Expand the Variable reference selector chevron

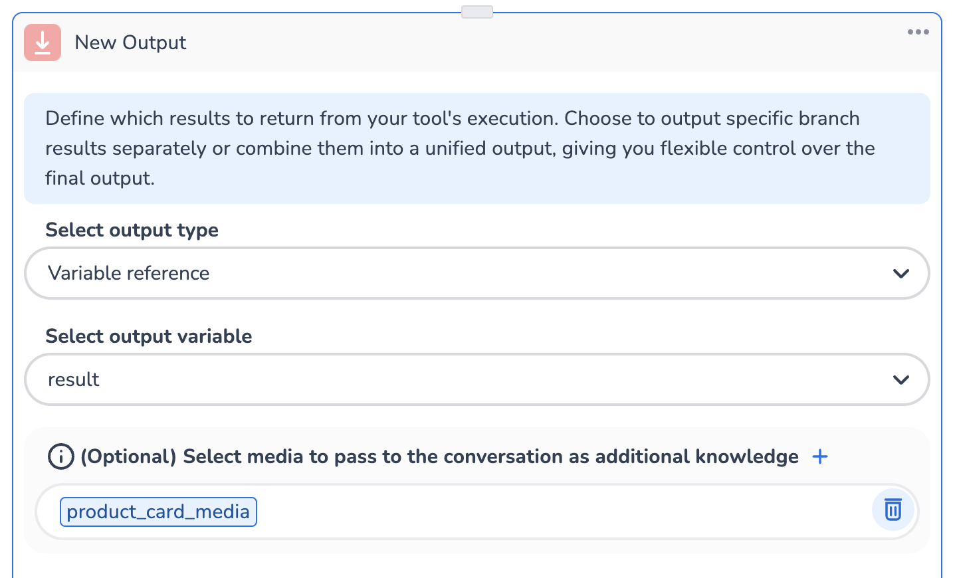(901, 273)
